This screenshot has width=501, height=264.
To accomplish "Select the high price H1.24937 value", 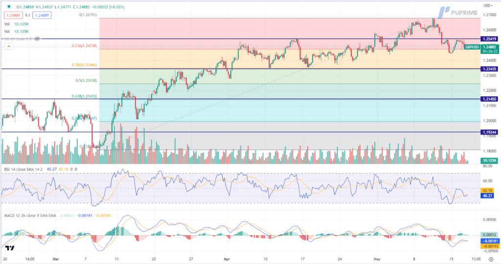I will (x=44, y=7).
